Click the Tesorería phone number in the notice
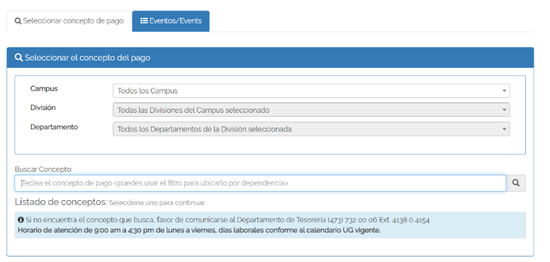Image resolution: width=550 pixels, height=262 pixels. pos(379,220)
